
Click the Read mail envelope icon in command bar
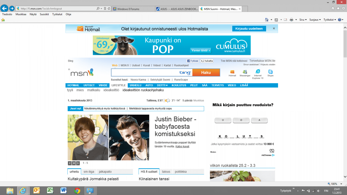point(285,20)
